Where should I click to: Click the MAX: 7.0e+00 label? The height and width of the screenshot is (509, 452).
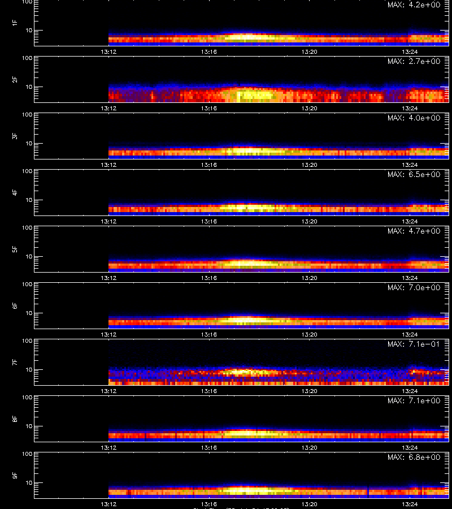[414, 288]
